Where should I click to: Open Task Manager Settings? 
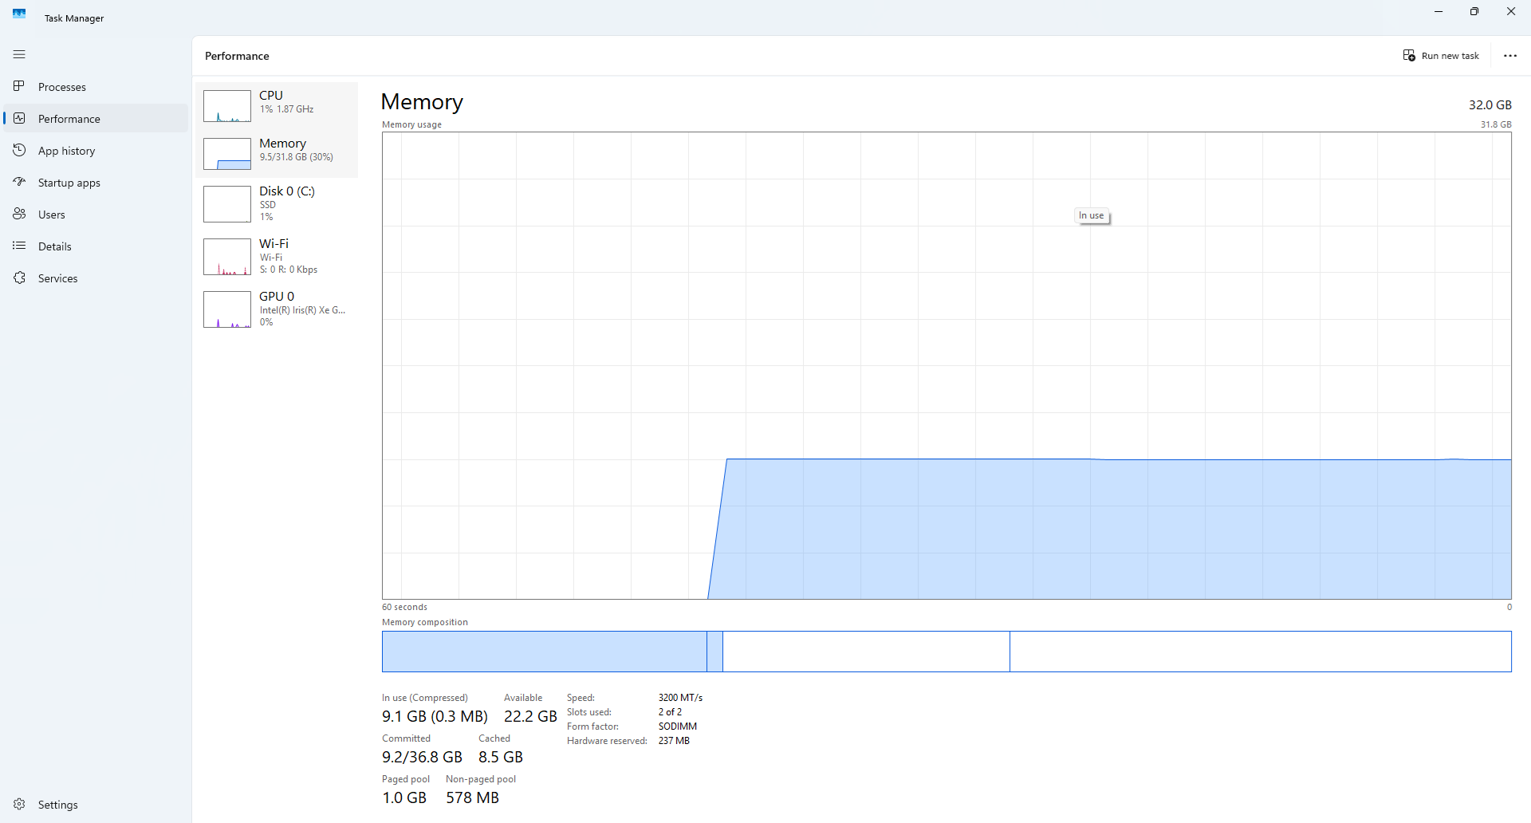[x=96, y=804]
